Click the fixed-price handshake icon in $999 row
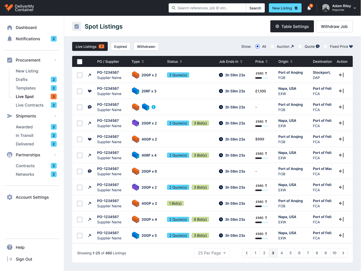 click(90, 139)
